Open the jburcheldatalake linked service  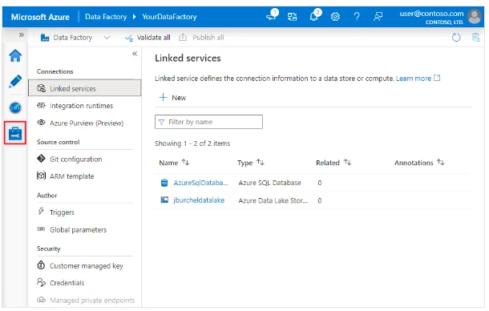199,200
